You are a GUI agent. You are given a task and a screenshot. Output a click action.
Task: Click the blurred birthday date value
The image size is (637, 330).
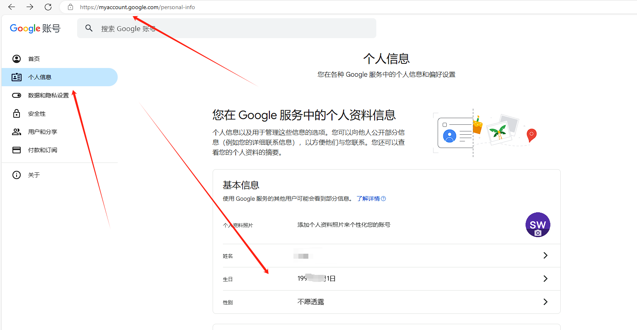[317, 278]
